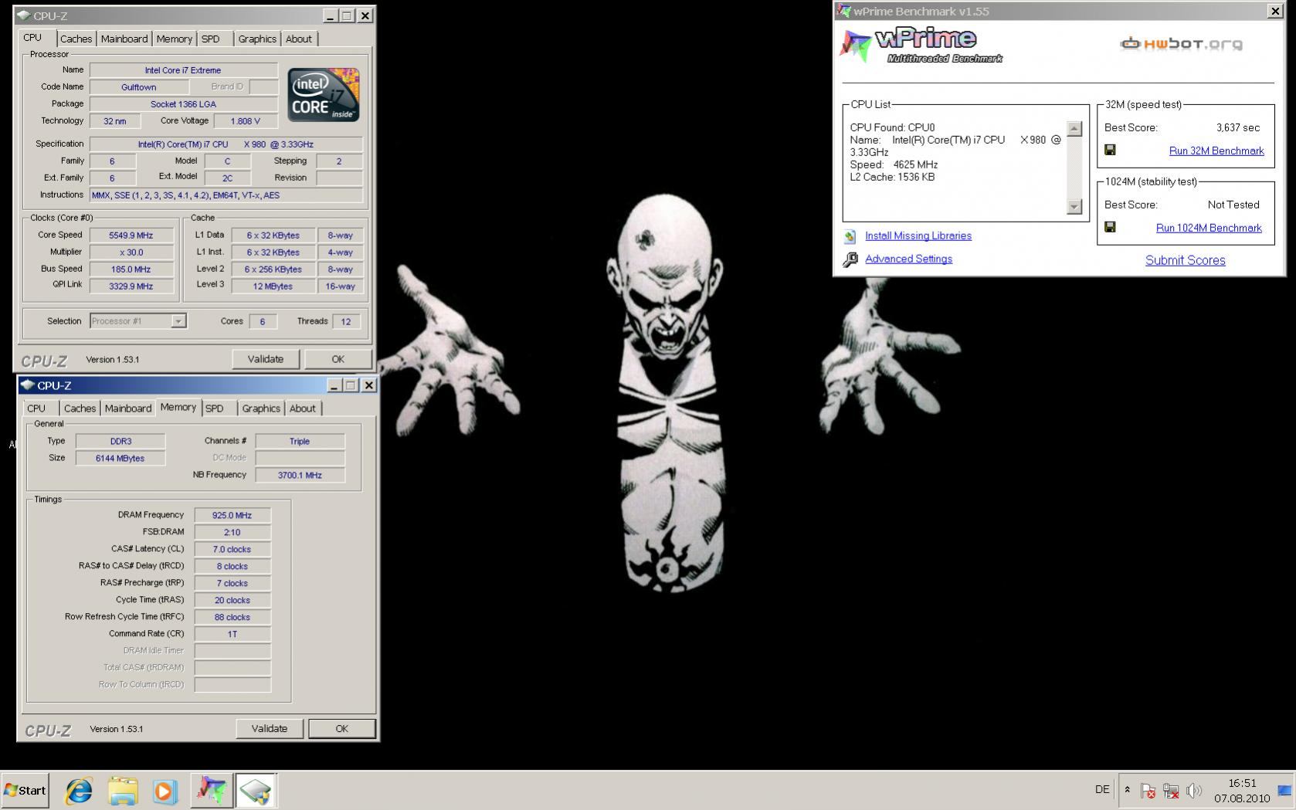The height and width of the screenshot is (810, 1296).
Task: Click Core Speed value 5549.9 MHz
Action: [131, 236]
